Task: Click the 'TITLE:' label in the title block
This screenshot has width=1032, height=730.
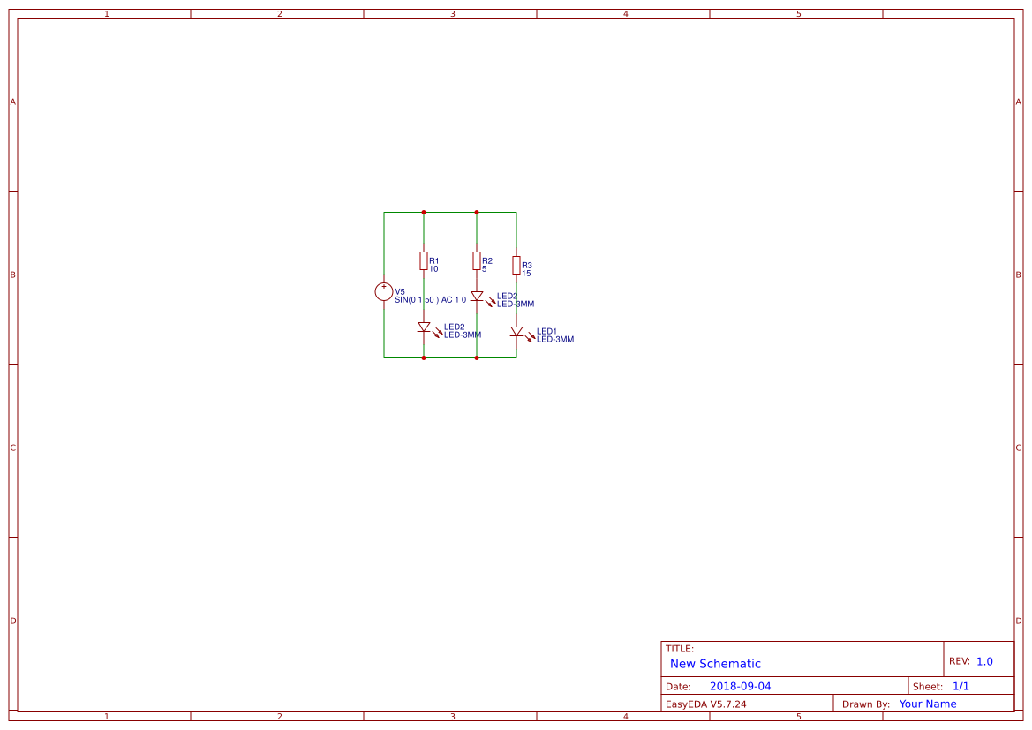Action: click(x=680, y=649)
